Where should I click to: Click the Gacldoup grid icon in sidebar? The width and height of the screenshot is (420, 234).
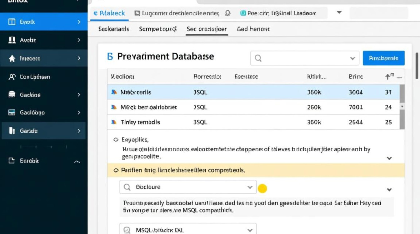click(x=12, y=113)
